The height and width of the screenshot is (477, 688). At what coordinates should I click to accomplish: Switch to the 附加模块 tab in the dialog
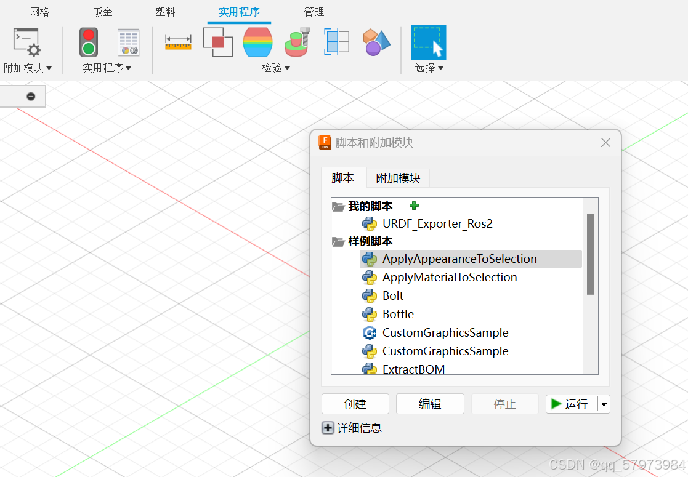click(398, 178)
